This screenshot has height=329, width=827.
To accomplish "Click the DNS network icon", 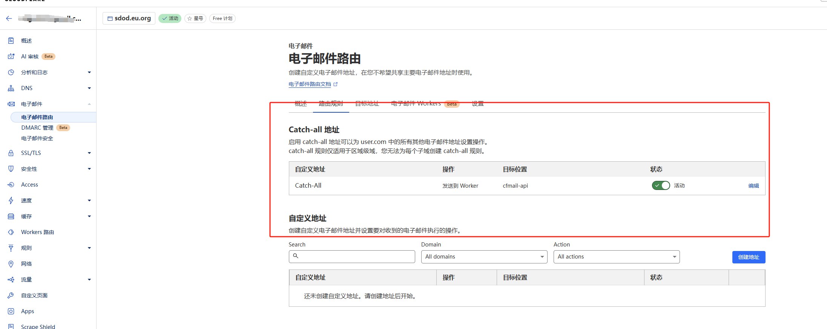I will click(x=11, y=88).
